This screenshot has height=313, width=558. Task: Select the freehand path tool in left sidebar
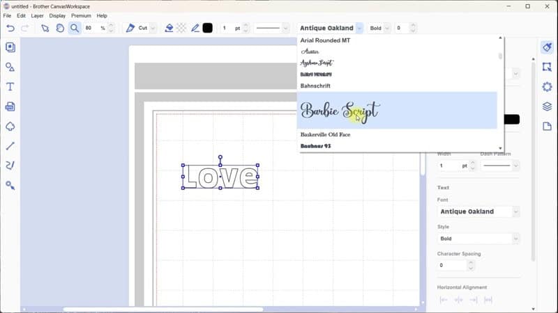[x=10, y=166]
